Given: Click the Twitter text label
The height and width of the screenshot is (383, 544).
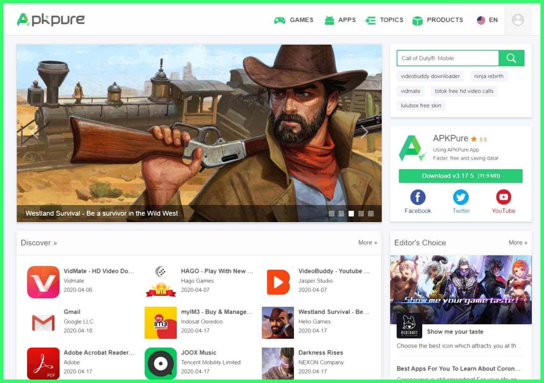Looking at the screenshot, I should tap(461, 211).
